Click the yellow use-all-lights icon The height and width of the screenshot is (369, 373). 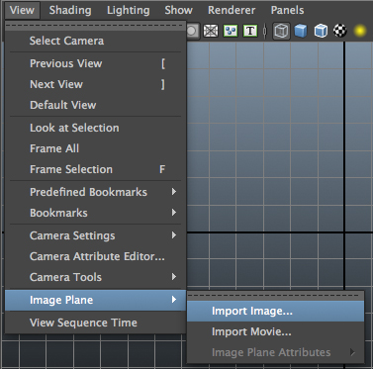(x=360, y=31)
